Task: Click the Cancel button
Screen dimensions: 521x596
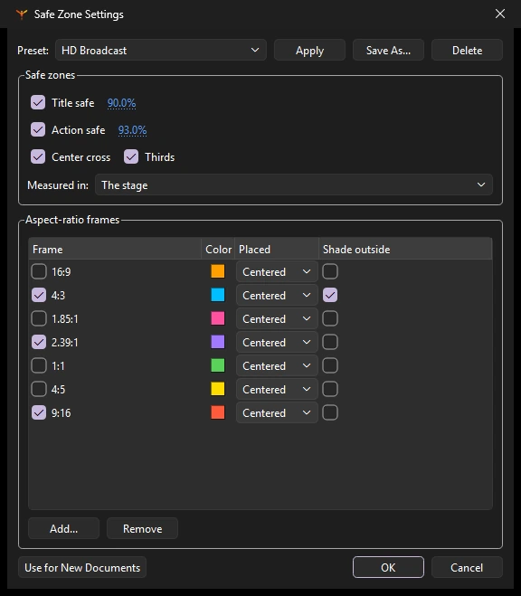Action: [467, 567]
